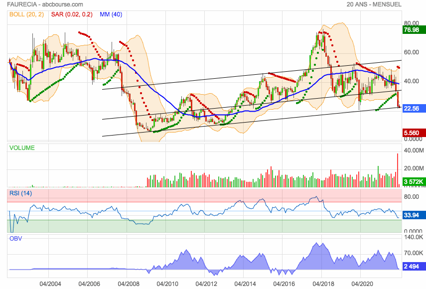Click the blue 22.56 current price tag
426x289 pixels.
(x=414, y=109)
